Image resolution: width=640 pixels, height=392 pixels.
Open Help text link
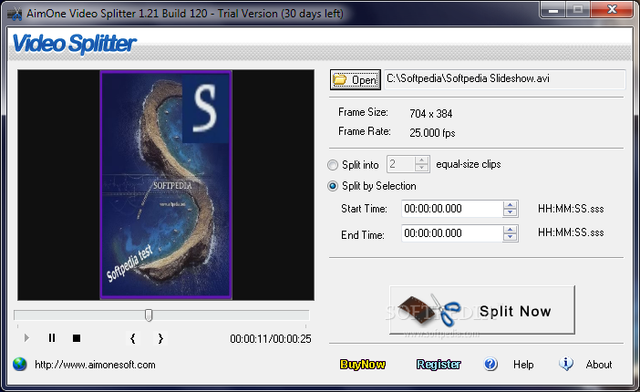[523, 365]
